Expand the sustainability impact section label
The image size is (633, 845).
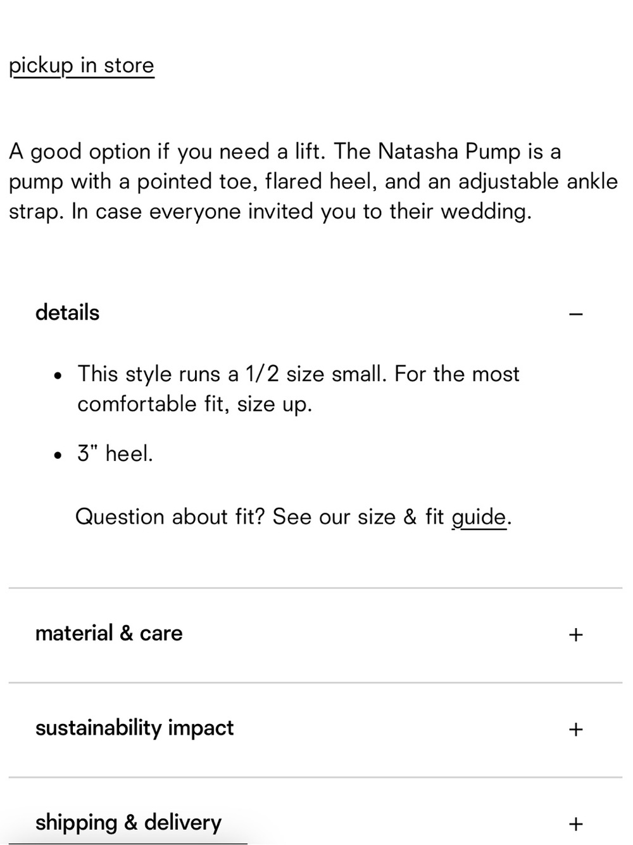point(134,728)
